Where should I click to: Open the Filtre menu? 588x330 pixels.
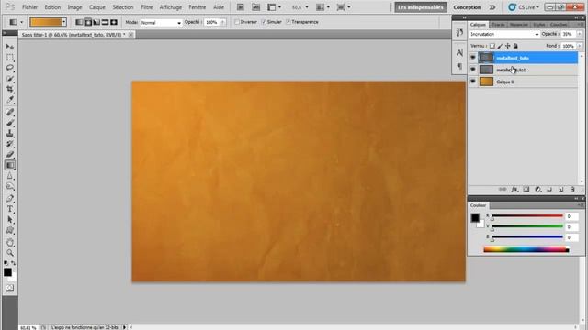147,7
